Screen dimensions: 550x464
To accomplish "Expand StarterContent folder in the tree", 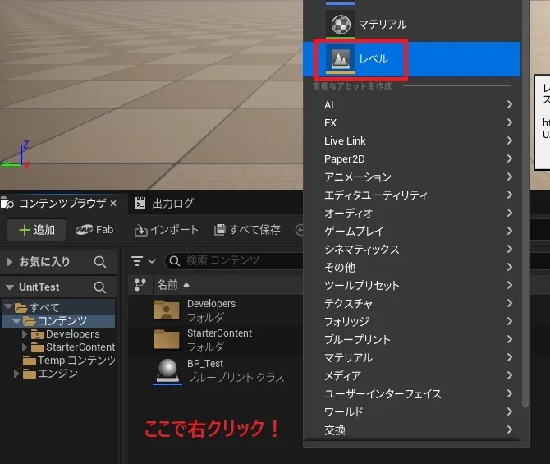I will (25, 347).
